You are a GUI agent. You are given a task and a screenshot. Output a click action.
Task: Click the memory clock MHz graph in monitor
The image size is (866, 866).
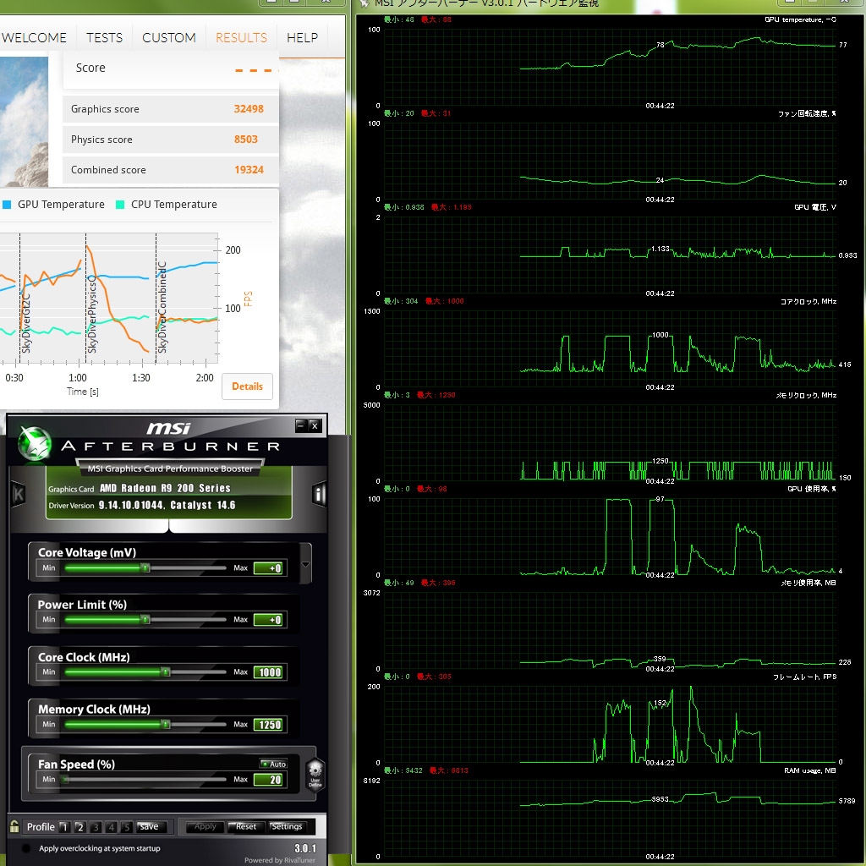[609, 441]
